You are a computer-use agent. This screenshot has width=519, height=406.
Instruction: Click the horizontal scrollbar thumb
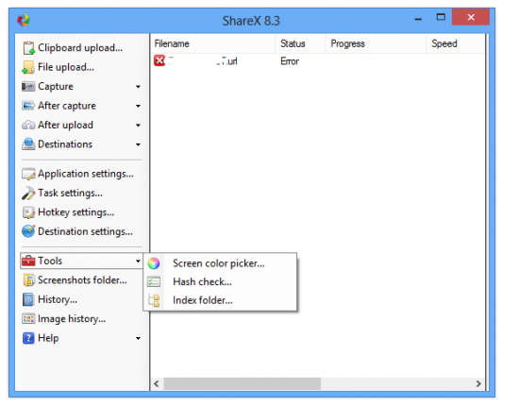tap(242, 384)
